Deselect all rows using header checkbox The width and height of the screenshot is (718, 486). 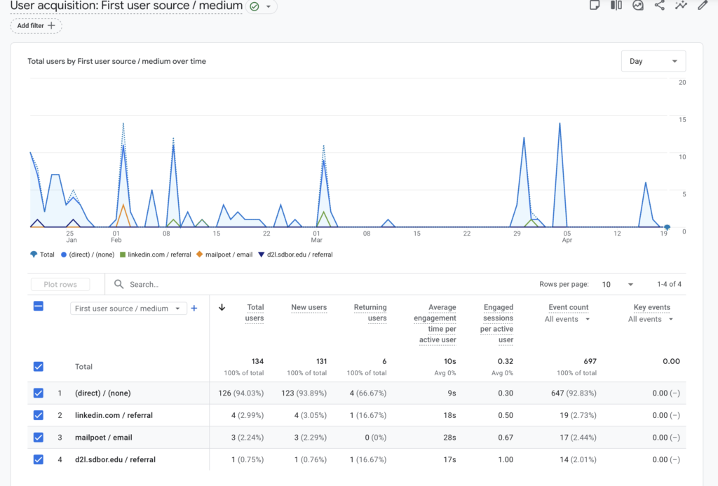(x=39, y=306)
